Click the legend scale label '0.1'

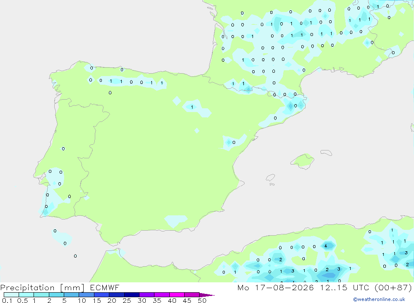[x=7, y=301]
